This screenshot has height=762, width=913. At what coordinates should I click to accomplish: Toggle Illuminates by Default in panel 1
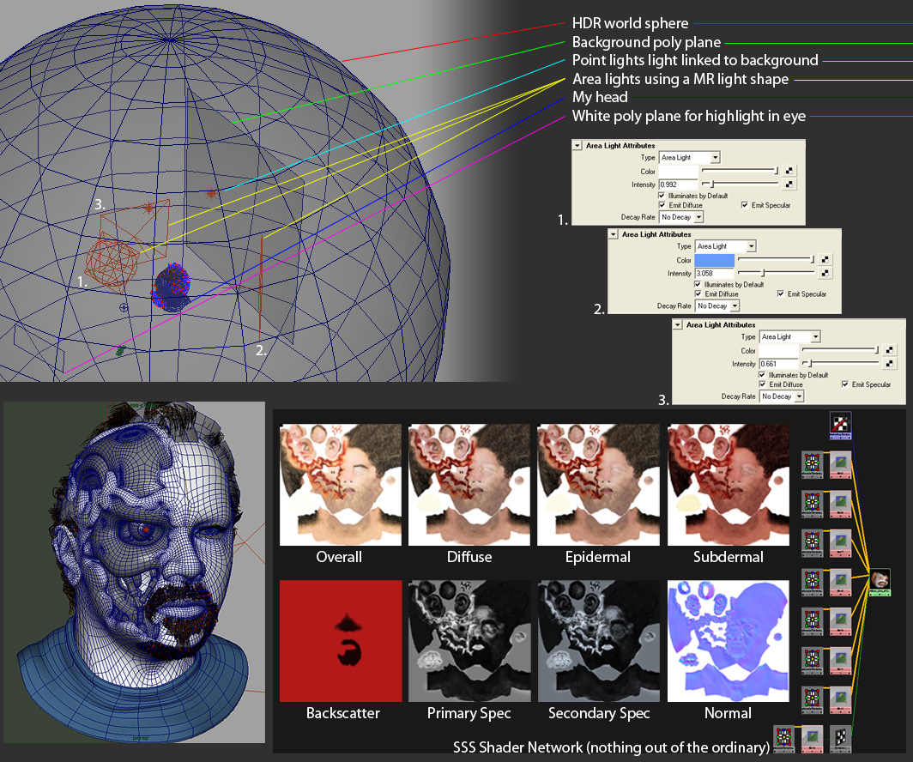(x=662, y=196)
